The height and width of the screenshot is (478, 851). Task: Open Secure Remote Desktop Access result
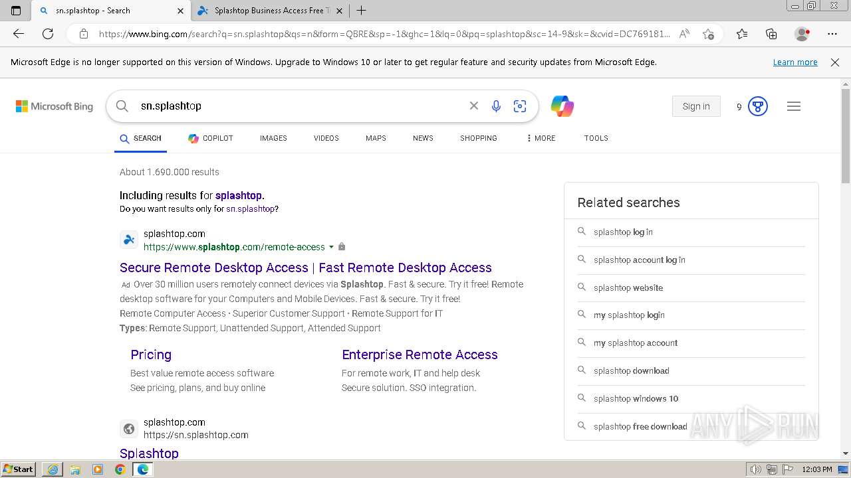tap(306, 268)
